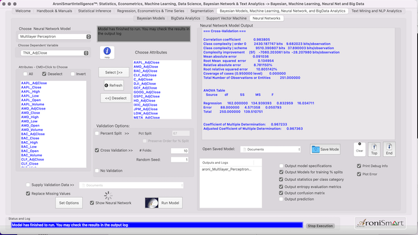Select the No Validation option

click(97, 170)
